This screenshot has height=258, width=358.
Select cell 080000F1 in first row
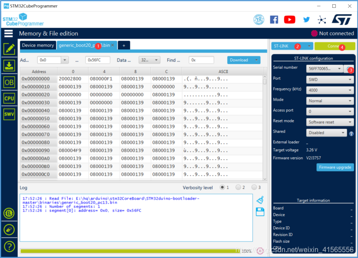[x=104, y=79]
